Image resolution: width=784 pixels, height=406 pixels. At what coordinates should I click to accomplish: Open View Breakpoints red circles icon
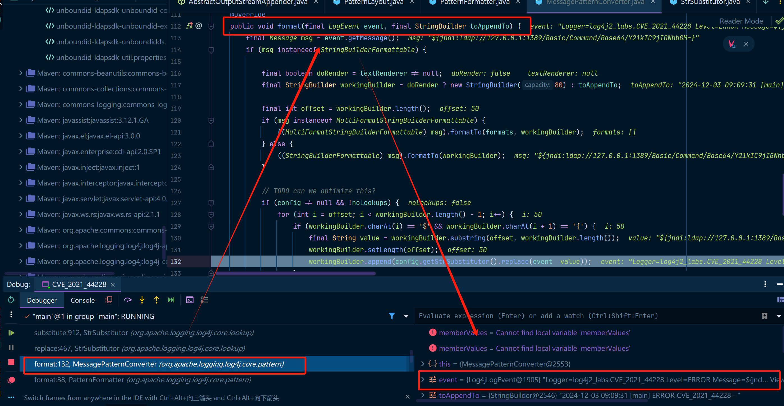pos(11,380)
